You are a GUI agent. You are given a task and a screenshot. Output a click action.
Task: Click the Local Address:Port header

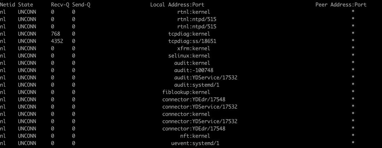pos(177,5)
